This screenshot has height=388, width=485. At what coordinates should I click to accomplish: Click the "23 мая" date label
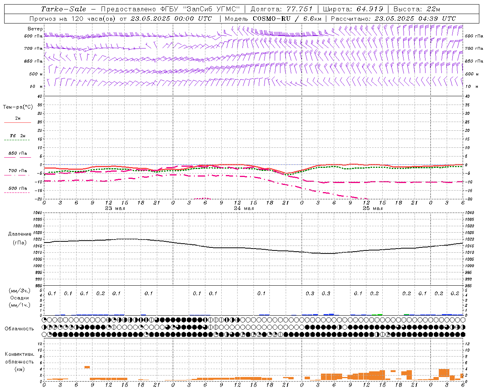115,208
